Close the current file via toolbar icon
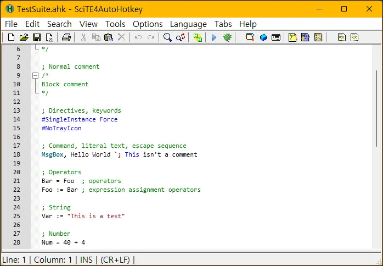 (49, 37)
